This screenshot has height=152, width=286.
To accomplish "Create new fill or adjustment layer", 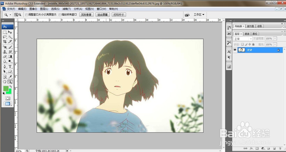I will [x=263, y=148].
